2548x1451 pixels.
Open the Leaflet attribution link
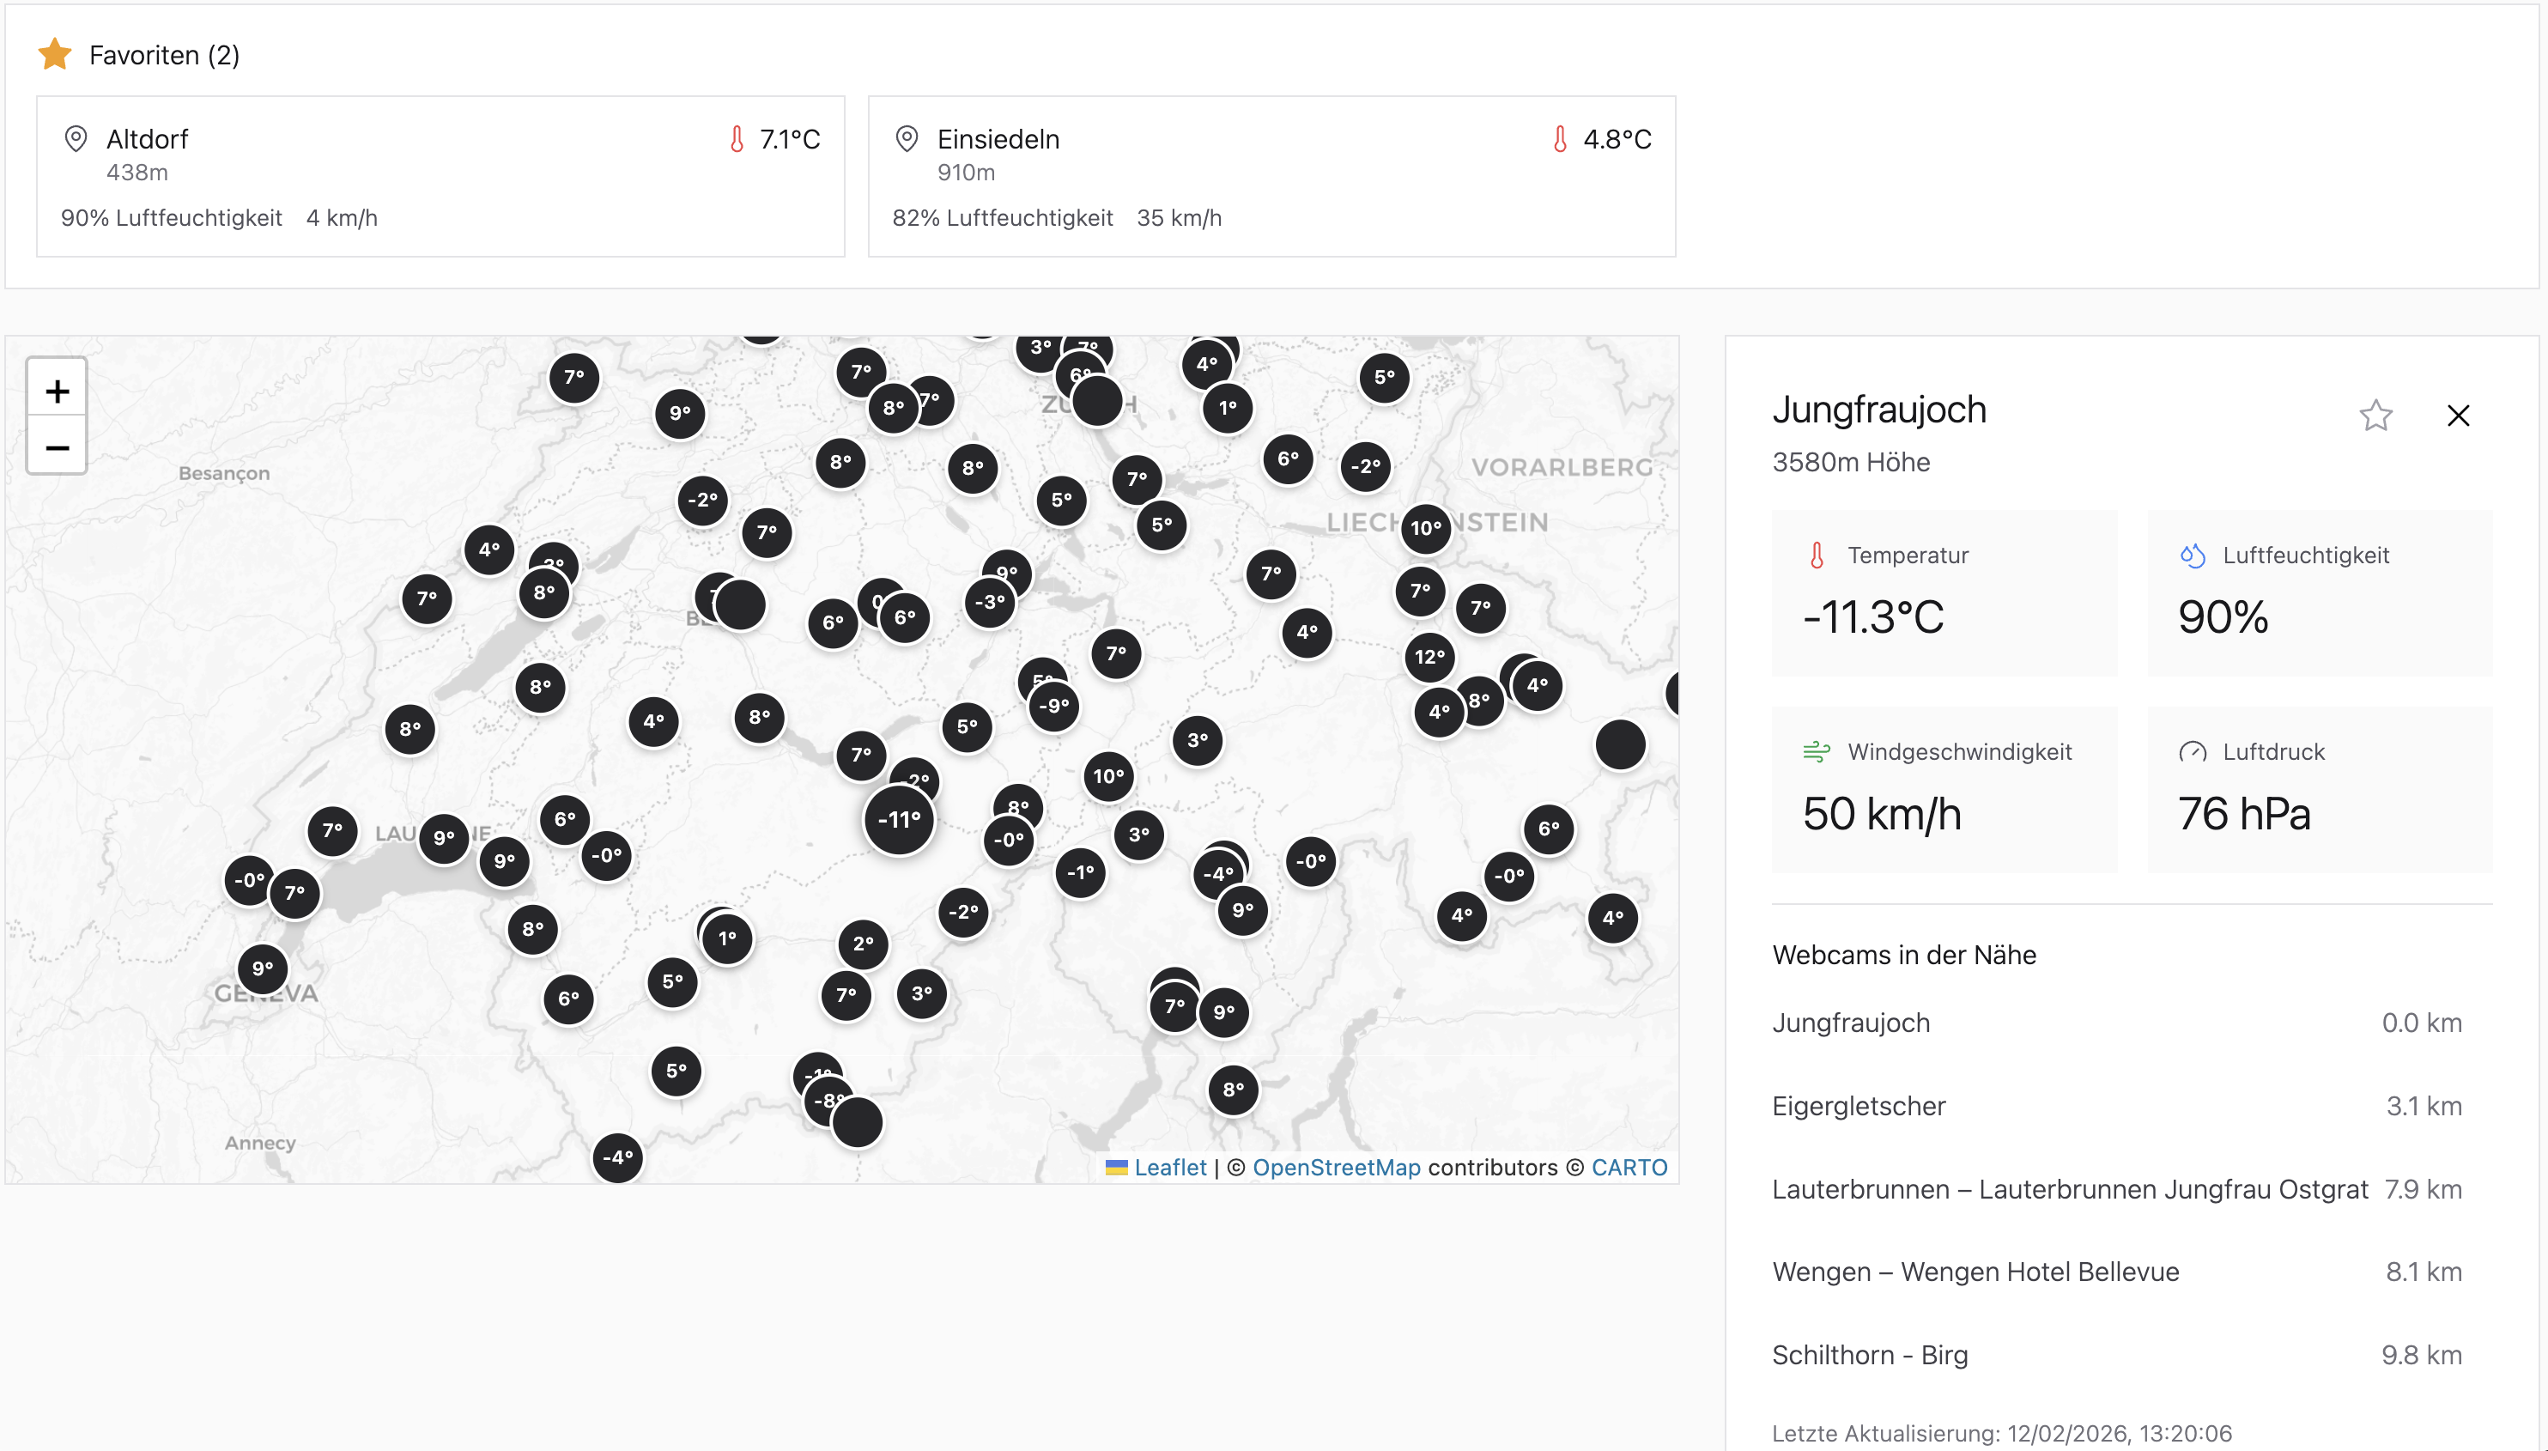click(x=1169, y=1167)
